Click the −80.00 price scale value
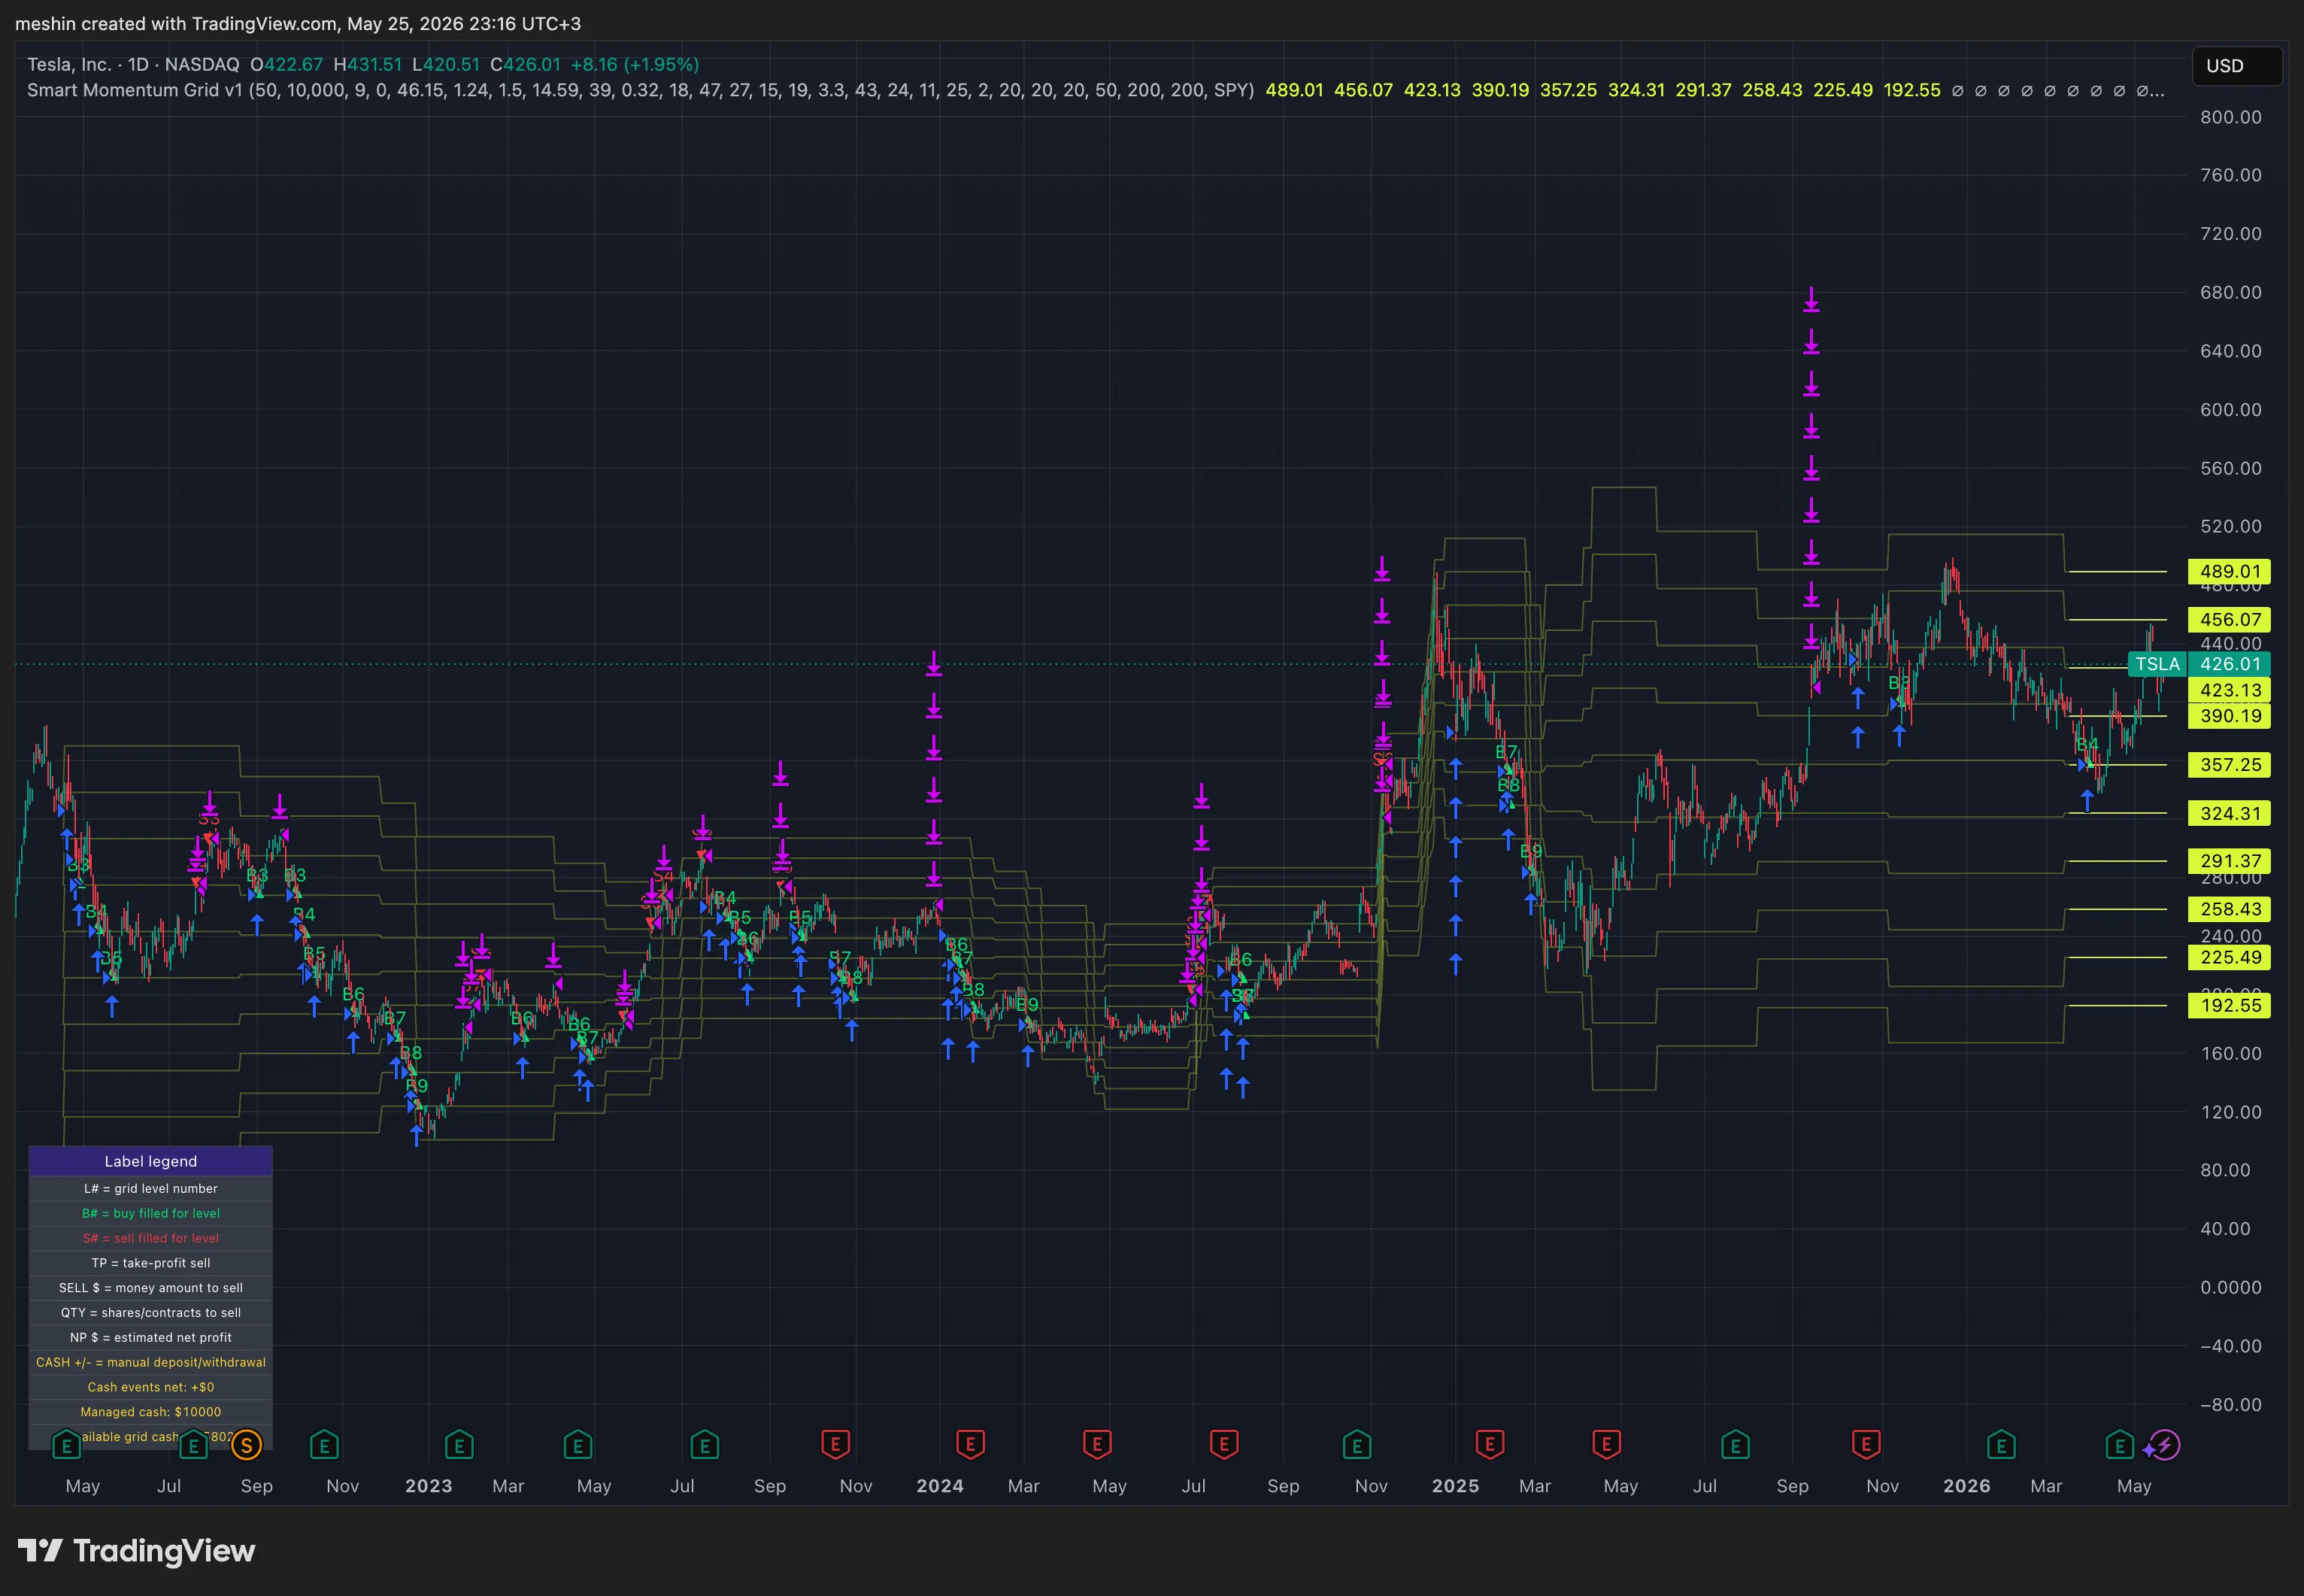The width and height of the screenshot is (2304, 1596). pyautogui.click(x=2230, y=1404)
